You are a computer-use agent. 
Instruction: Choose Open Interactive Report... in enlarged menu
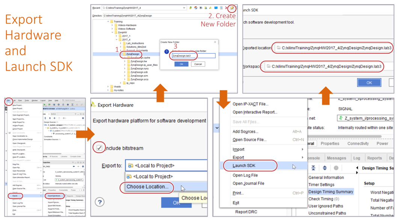coord(264,112)
